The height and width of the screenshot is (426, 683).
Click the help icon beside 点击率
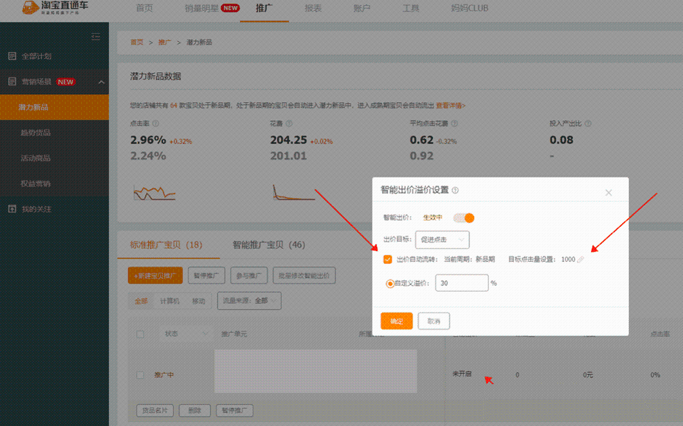tap(156, 124)
